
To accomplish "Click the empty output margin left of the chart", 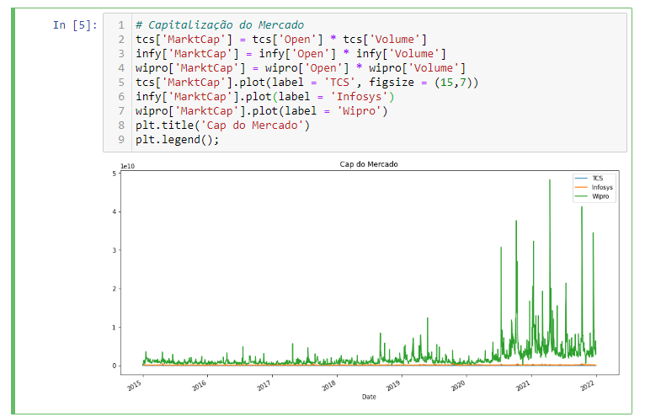I will (x=59, y=278).
